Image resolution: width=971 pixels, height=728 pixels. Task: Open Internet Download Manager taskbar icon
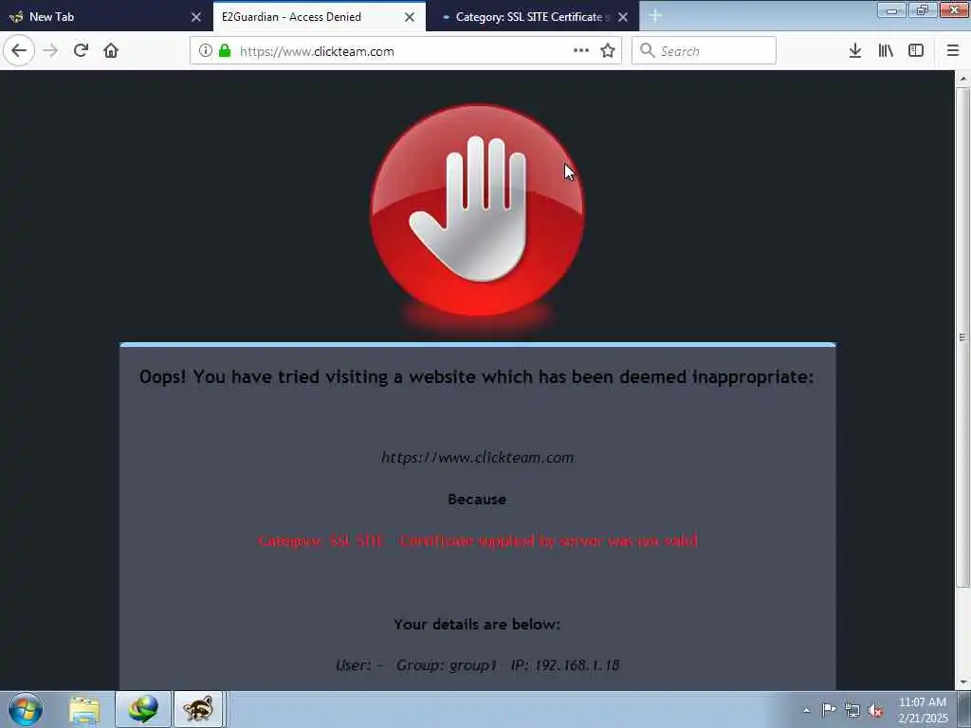[x=143, y=709]
